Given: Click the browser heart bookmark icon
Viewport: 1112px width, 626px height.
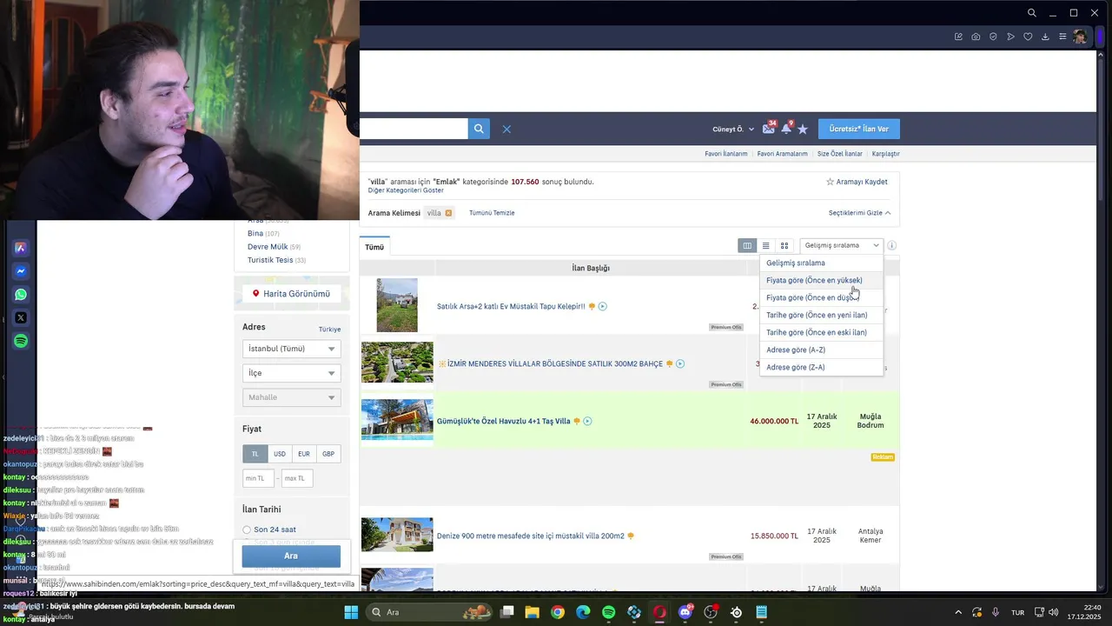Looking at the screenshot, I should [x=1028, y=37].
